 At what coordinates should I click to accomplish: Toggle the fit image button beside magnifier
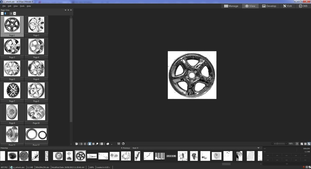[x=305, y=144]
